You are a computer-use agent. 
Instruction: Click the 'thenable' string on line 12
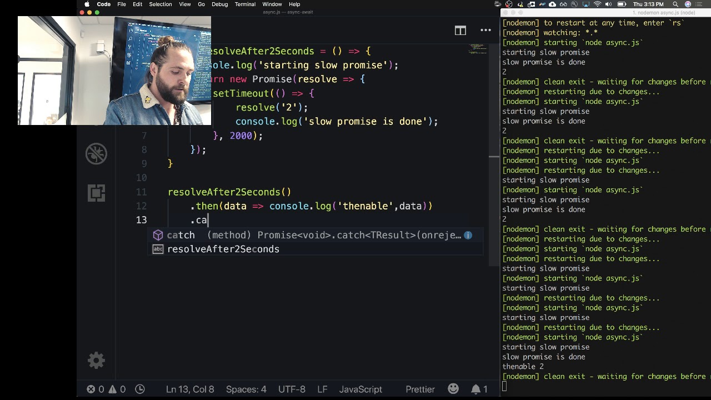coord(365,206)
